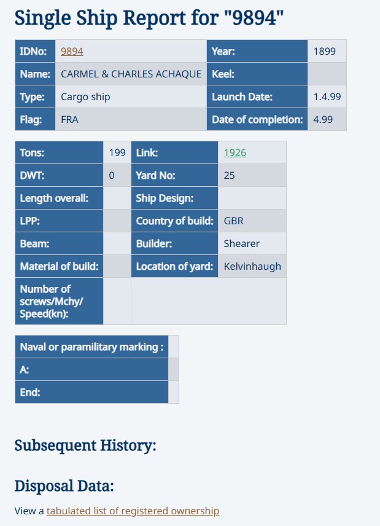Click the Builder value Shearer

click(242, 243)
